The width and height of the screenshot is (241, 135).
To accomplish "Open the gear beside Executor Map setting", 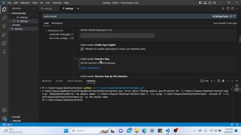I will (76, 58).
